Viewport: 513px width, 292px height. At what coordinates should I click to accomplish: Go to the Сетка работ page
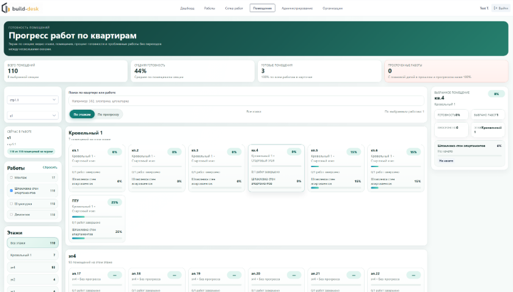coord(234,8)
